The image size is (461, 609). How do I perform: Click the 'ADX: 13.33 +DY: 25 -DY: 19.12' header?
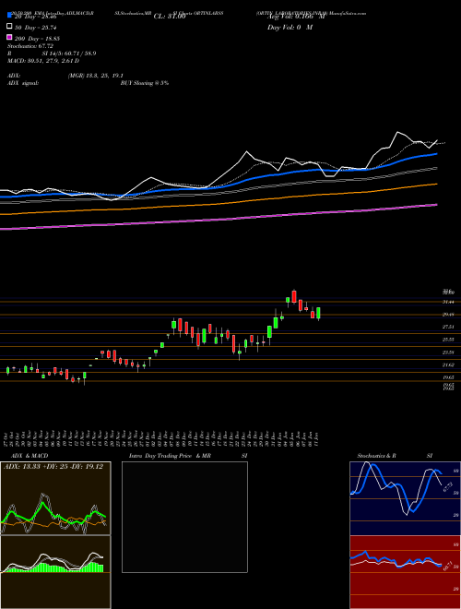[x=53, y=467]
